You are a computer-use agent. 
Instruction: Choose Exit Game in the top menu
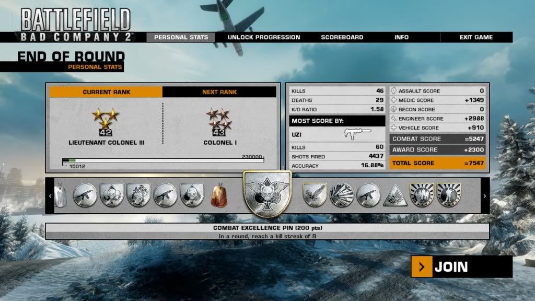(x=476, y=38)
